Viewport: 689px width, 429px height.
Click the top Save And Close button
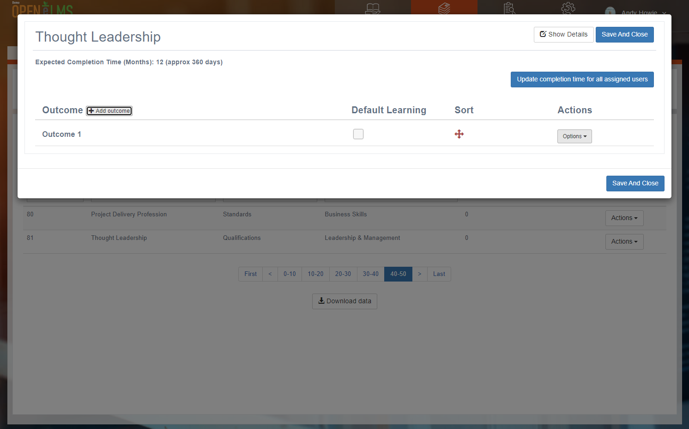tap(625, 35)
